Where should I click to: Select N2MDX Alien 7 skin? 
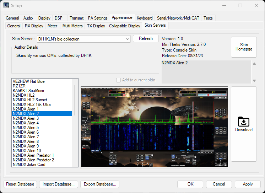click(42, 137)
